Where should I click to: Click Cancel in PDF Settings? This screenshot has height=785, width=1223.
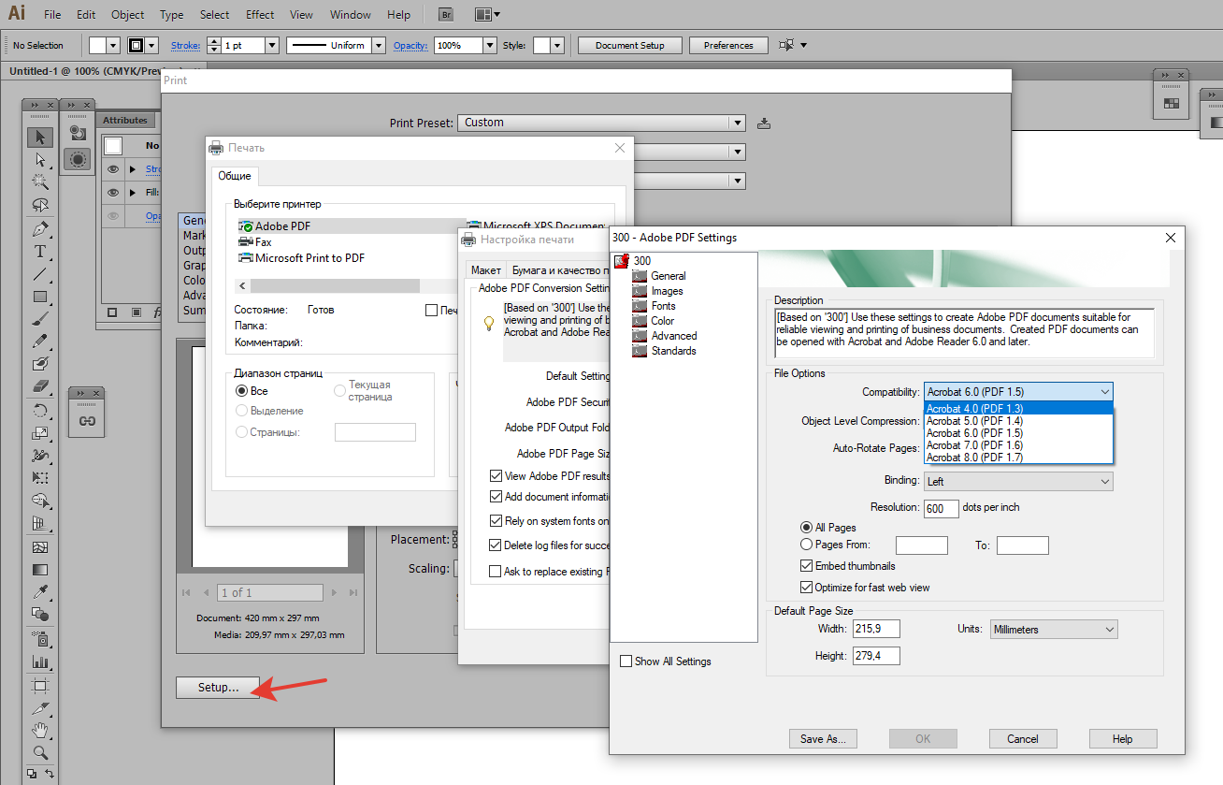(x=1023, y=739)
